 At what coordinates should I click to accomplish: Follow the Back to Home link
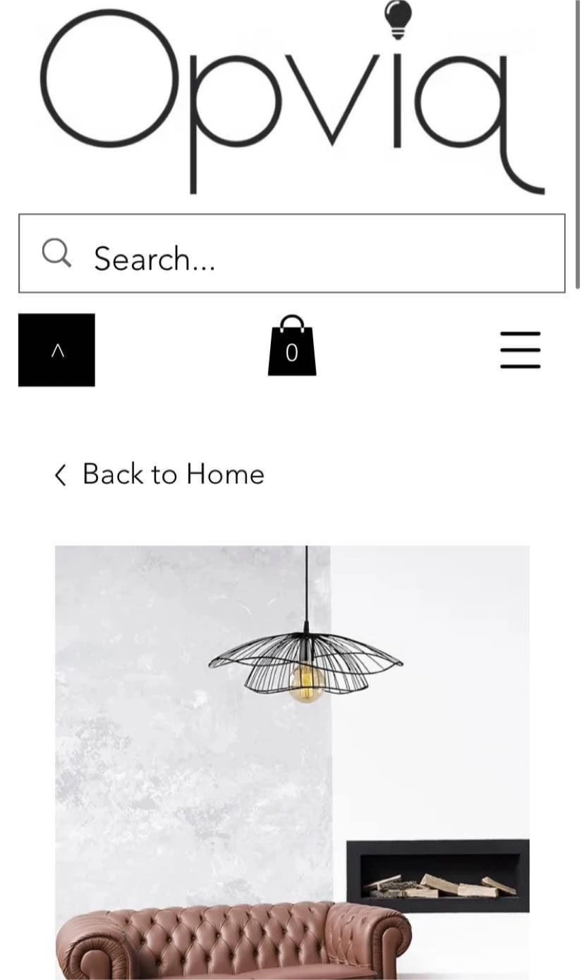point(159,474)
